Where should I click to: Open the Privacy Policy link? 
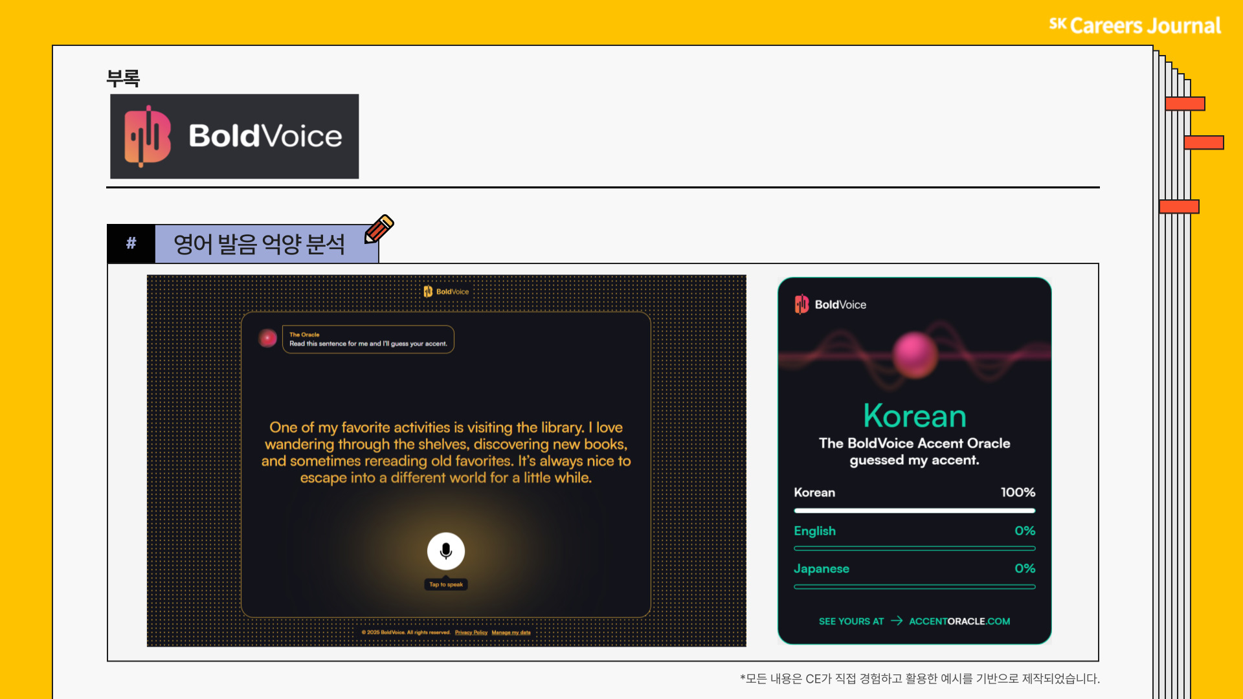[471, 632]
